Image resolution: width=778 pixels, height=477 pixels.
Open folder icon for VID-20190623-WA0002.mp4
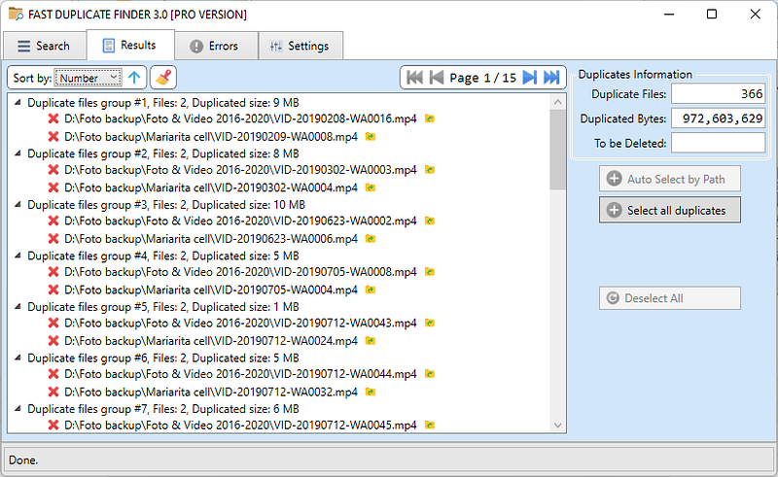pos(430,221)
